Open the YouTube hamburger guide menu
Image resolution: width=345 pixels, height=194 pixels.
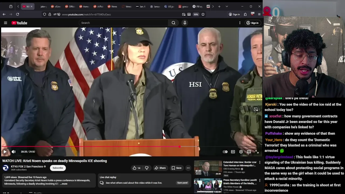coord(5,23)
